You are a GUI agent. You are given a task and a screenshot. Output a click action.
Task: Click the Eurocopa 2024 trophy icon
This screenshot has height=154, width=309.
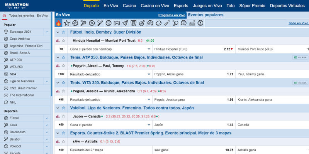coord(6,32)
